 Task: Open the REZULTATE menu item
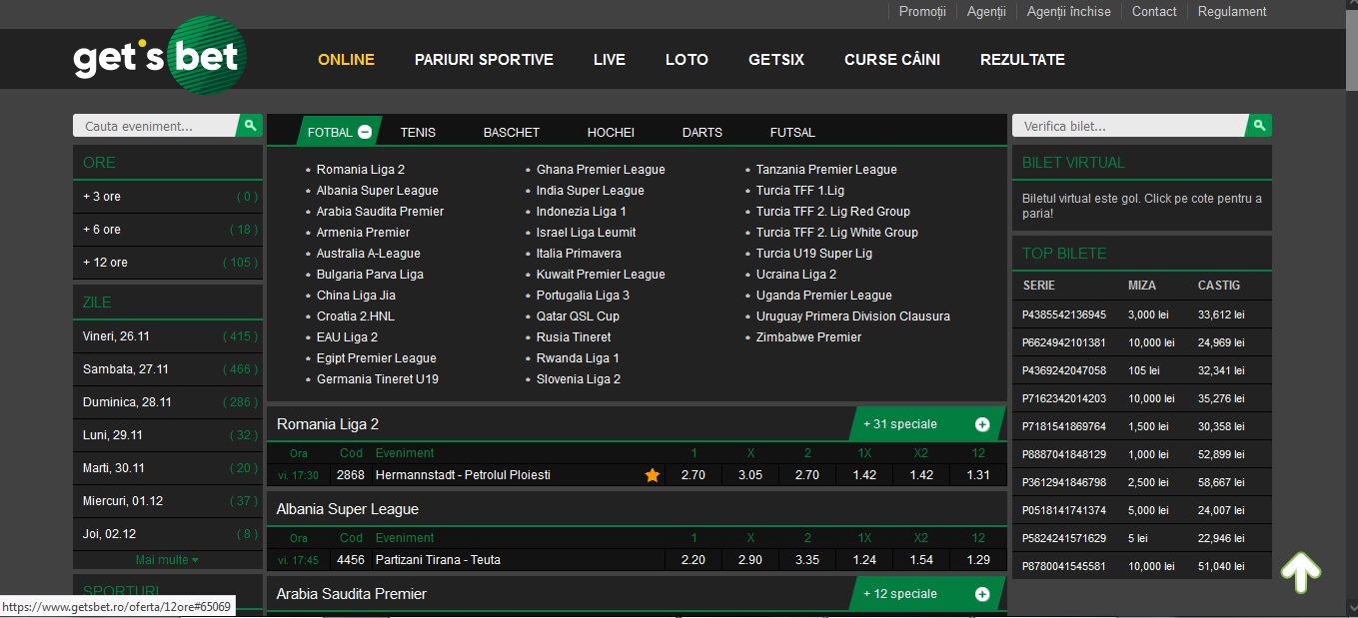point(1022,59)
